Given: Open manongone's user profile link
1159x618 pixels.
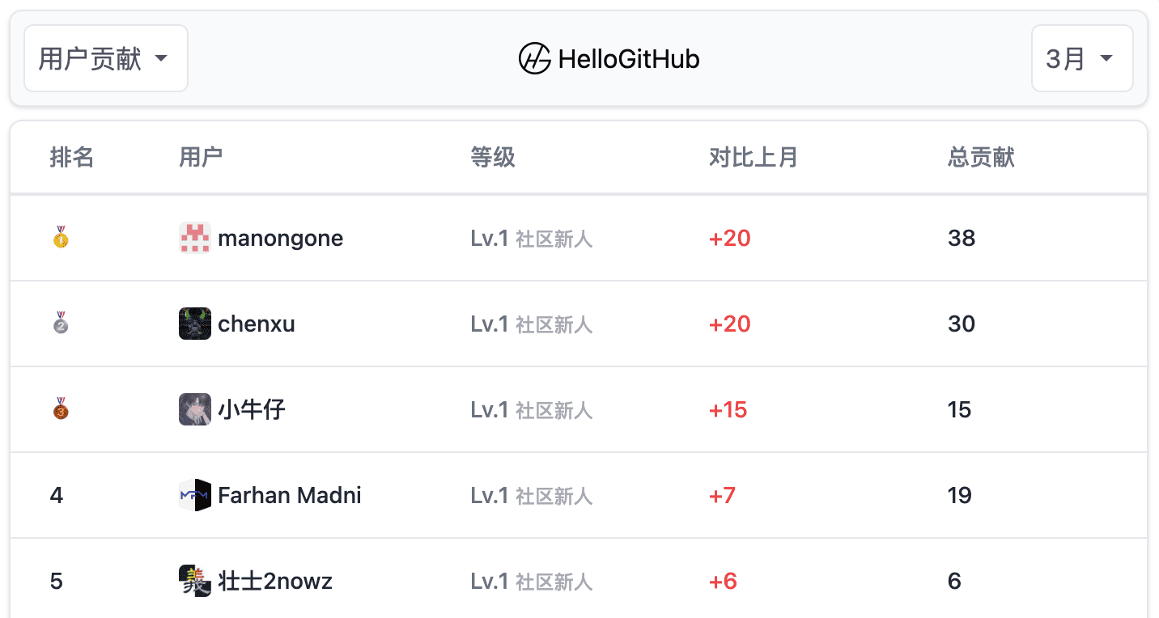Looking at the screenshot, I should [x=280, y=239].
